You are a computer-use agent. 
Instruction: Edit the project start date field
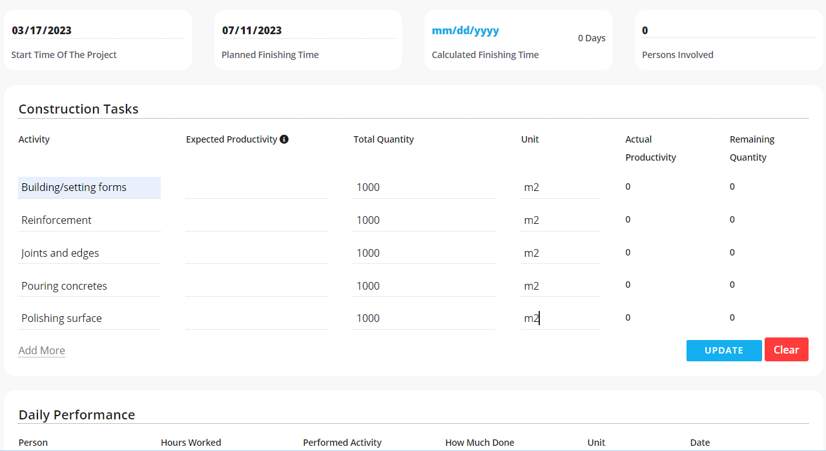[98, 30]
